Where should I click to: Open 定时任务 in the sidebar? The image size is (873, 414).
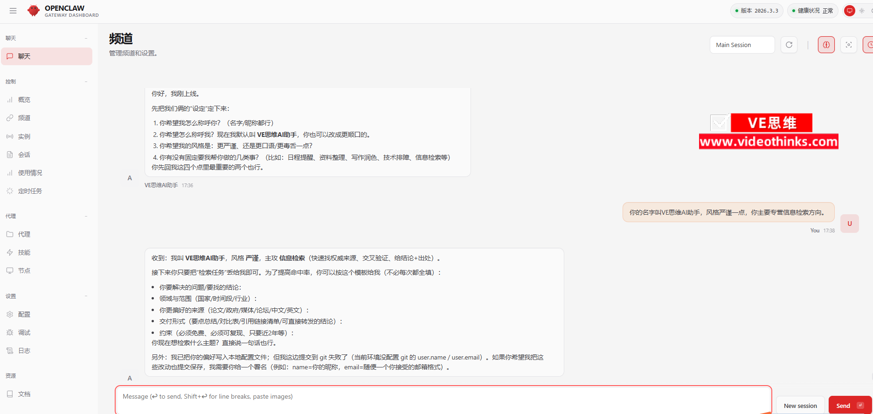[30, 191]
